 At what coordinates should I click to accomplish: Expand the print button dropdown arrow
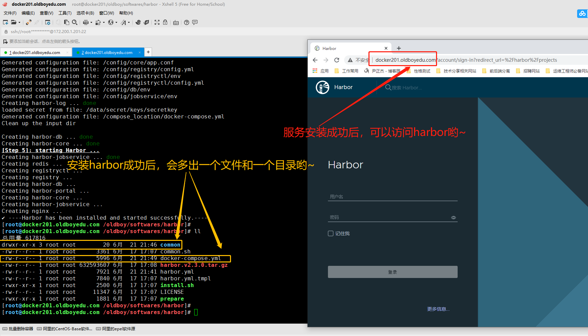[x=91, y=23]
